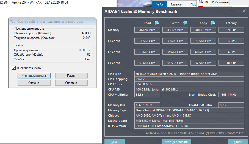Select L1 Cache Latency 1.0 ns
249x144 pixels.
231,41
